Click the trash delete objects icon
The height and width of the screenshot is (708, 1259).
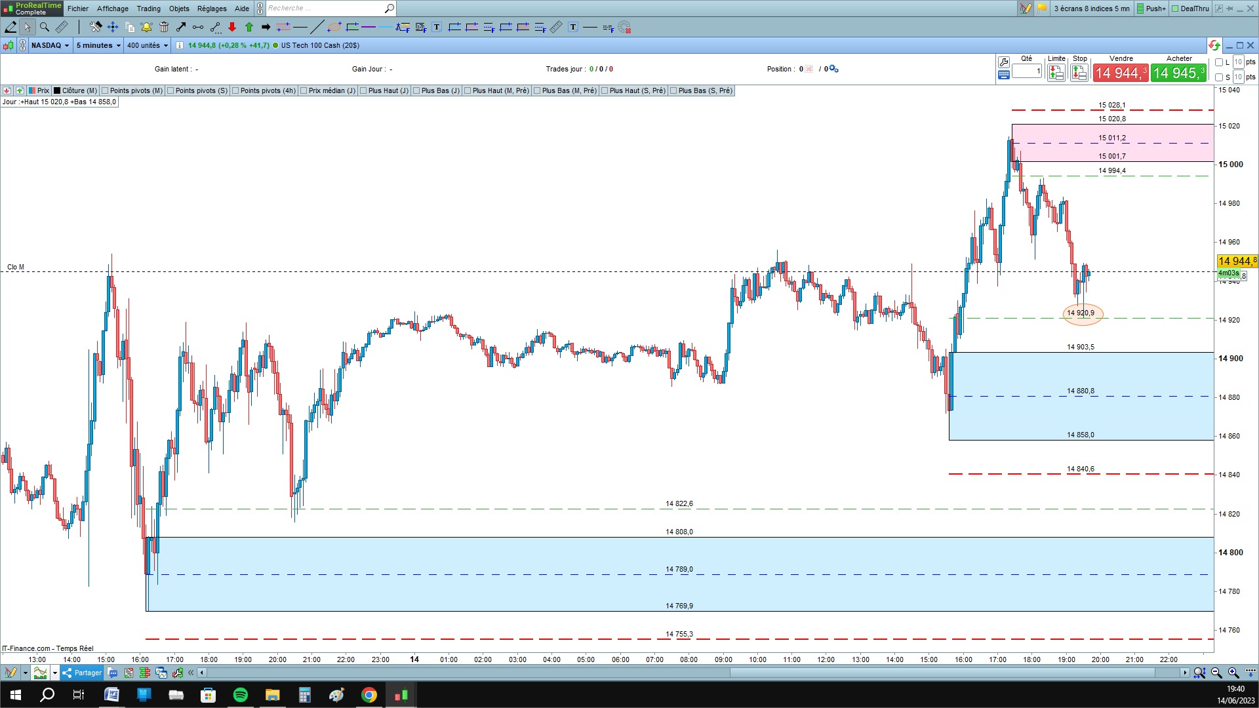pyautogui.click(x=164, y=27)
